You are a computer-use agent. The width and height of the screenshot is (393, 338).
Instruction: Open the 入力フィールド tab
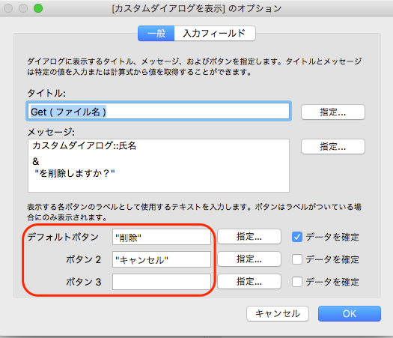point(215,34)
